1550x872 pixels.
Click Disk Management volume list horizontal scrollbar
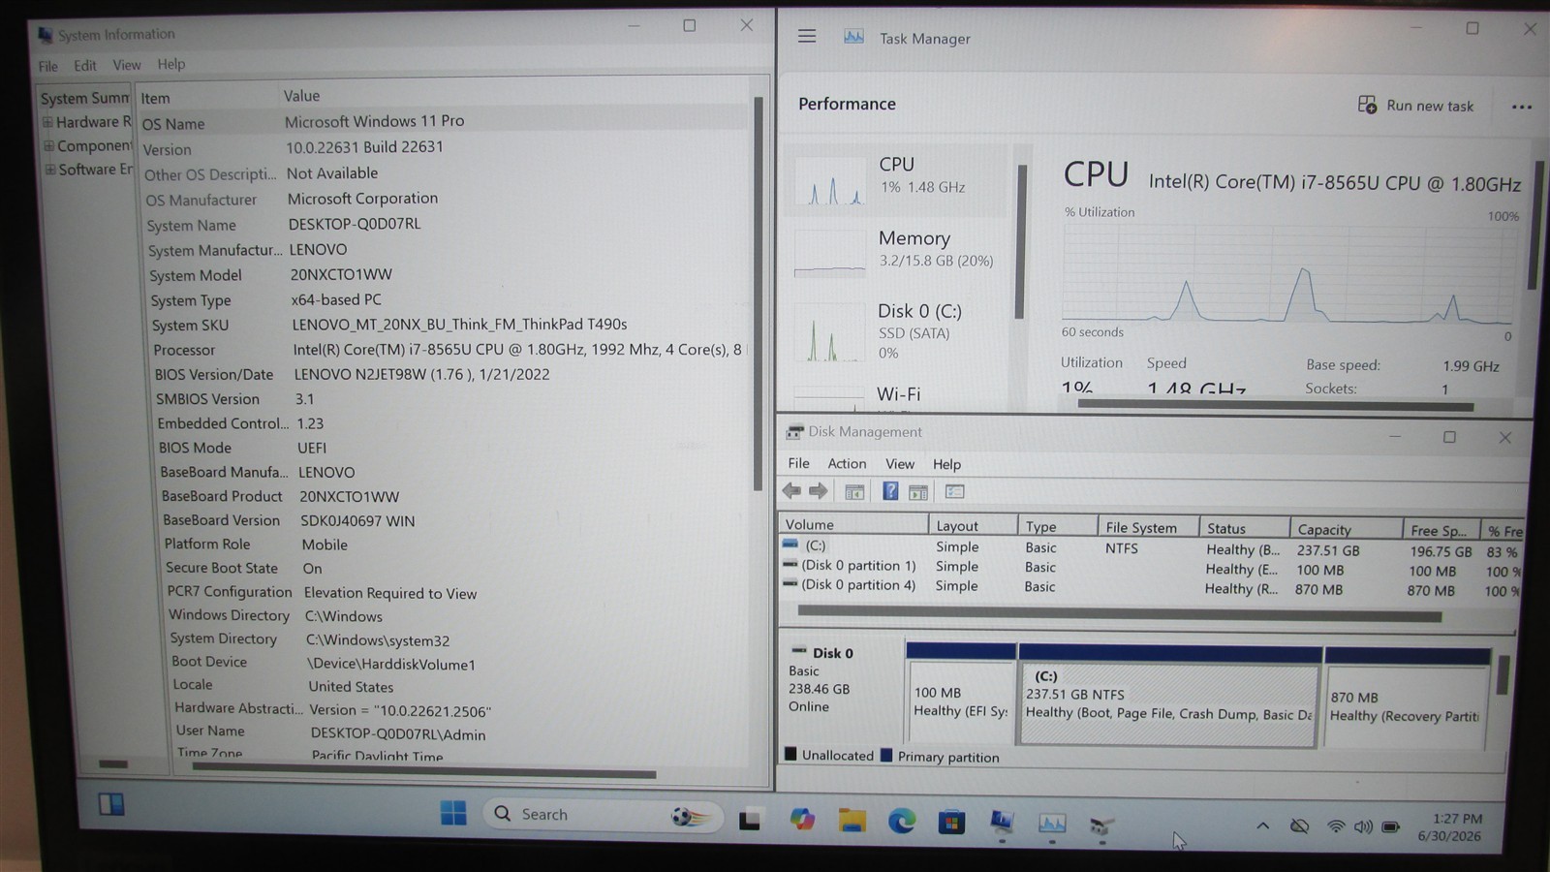tap(1119, 613)
